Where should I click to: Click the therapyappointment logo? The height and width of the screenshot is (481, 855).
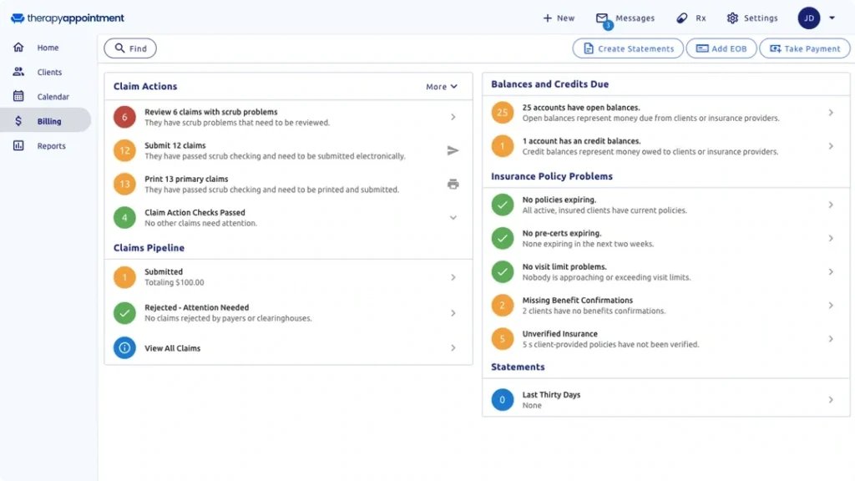[67, 18]
